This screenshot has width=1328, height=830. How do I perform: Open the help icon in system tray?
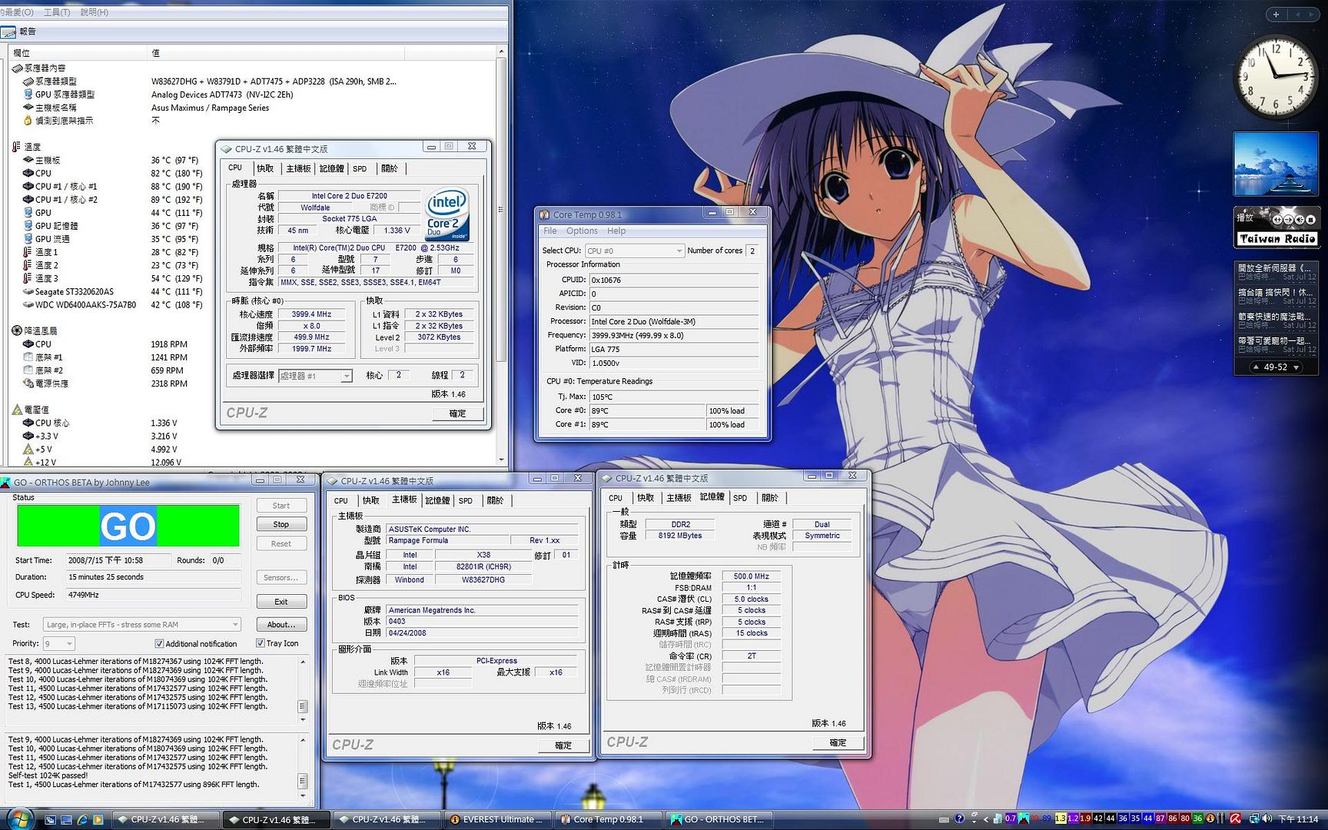click(959, 818)
